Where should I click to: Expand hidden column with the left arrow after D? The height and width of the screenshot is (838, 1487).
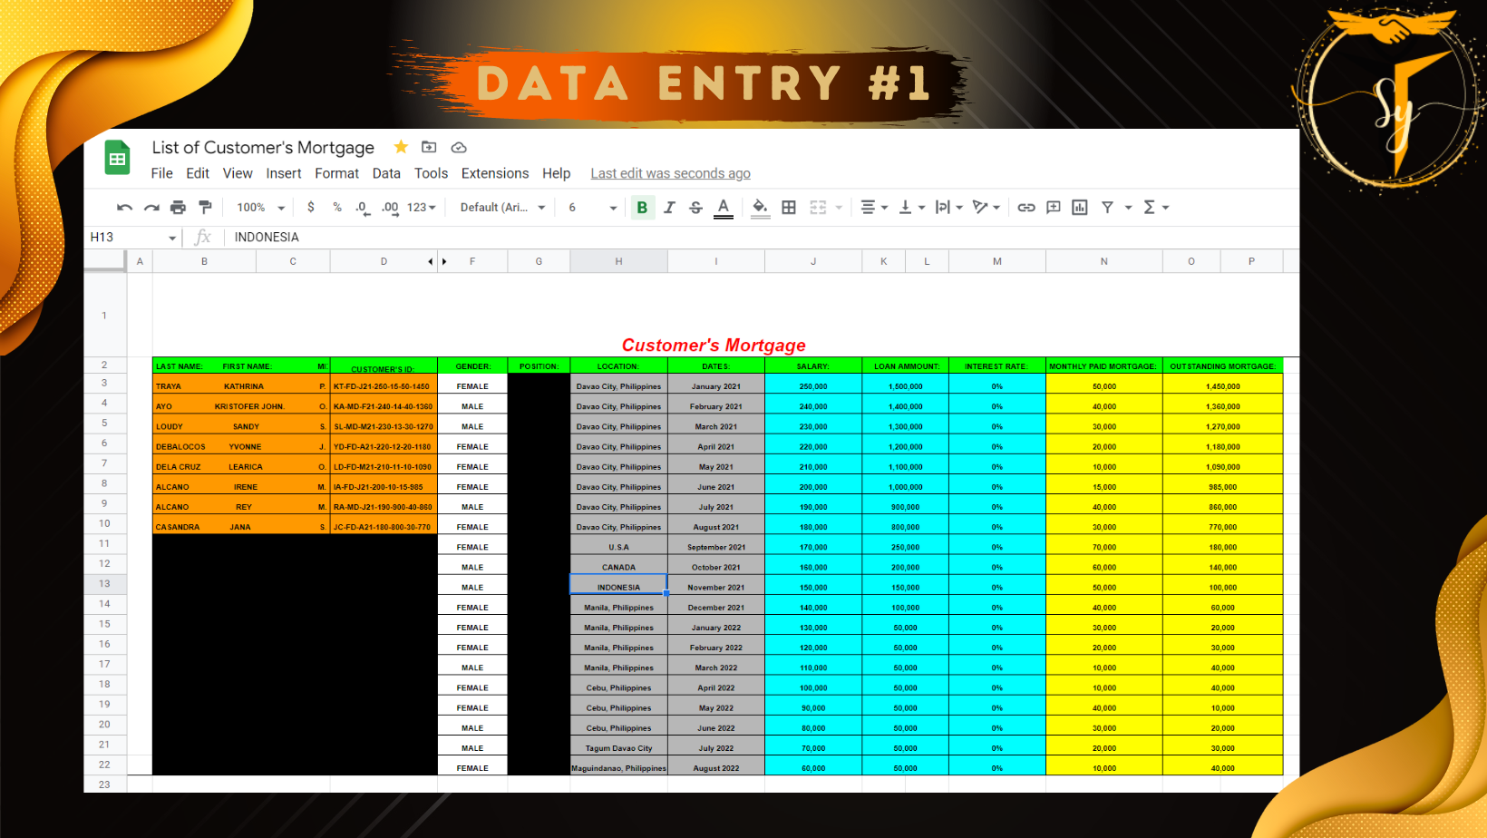point(431,261)
